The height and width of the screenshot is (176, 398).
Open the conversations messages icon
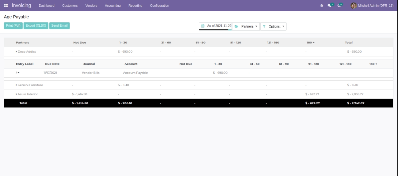tap(330, 6)
